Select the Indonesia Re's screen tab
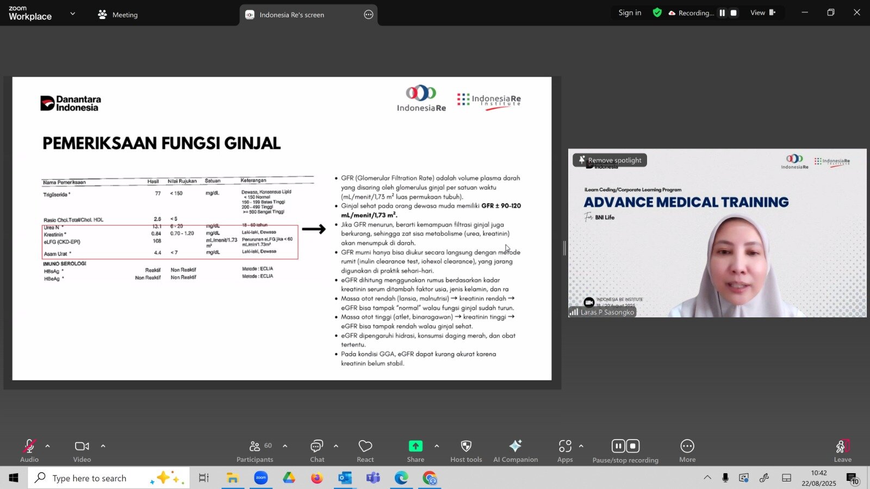Viewport: 870px width, 489px height. (291, 15)
